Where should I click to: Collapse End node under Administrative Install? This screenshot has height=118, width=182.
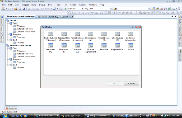[x=8, y=65]
